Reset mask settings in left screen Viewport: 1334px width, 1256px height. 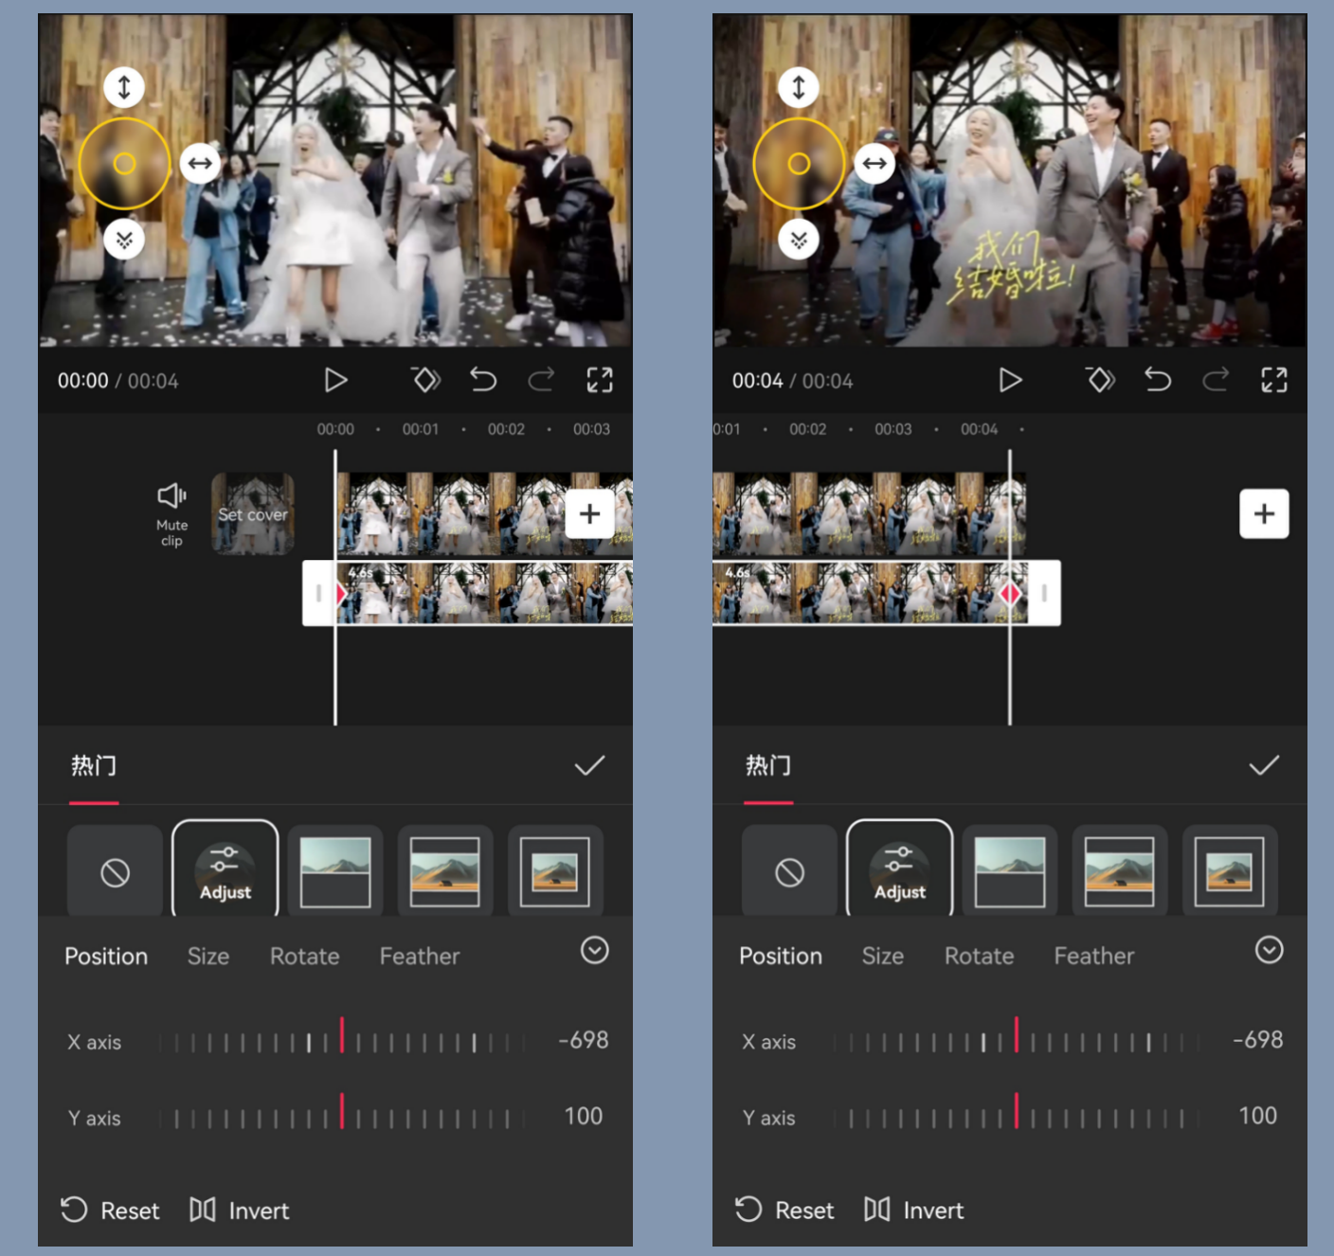pos(110,1211)
